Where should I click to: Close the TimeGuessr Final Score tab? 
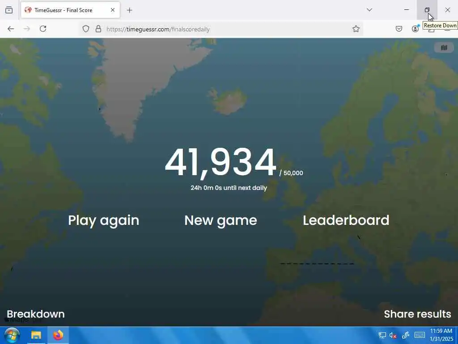(x=112, y=10)
